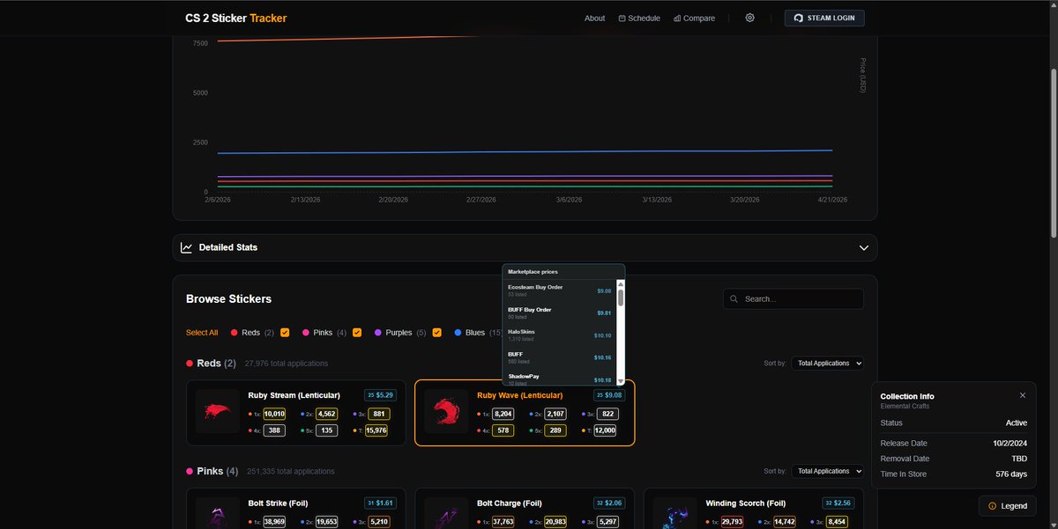Click the Winding Scorch sticker image
Image resolution: width=1058 pixels, height=529 pixels.
tap(674, 514)
